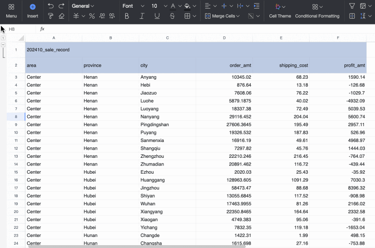This screenshot has width=375, height=248.
Task: Apply percent number format
Action: click(92, 16)
